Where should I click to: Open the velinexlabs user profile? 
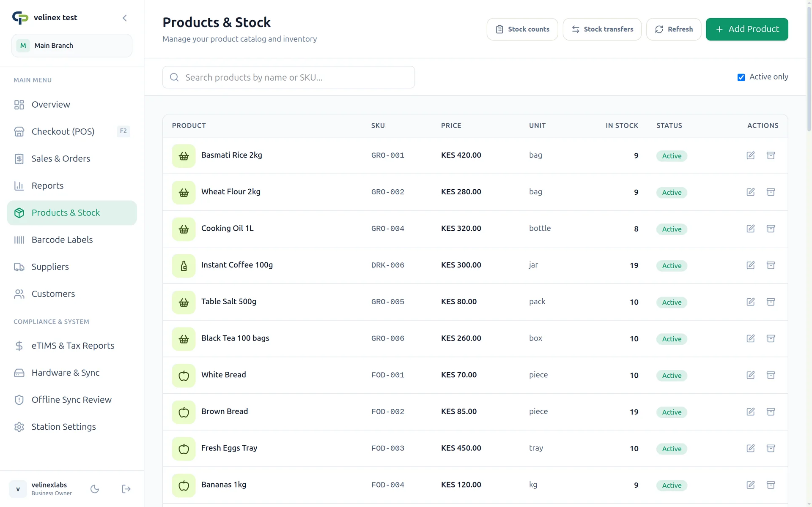[41, 489]
